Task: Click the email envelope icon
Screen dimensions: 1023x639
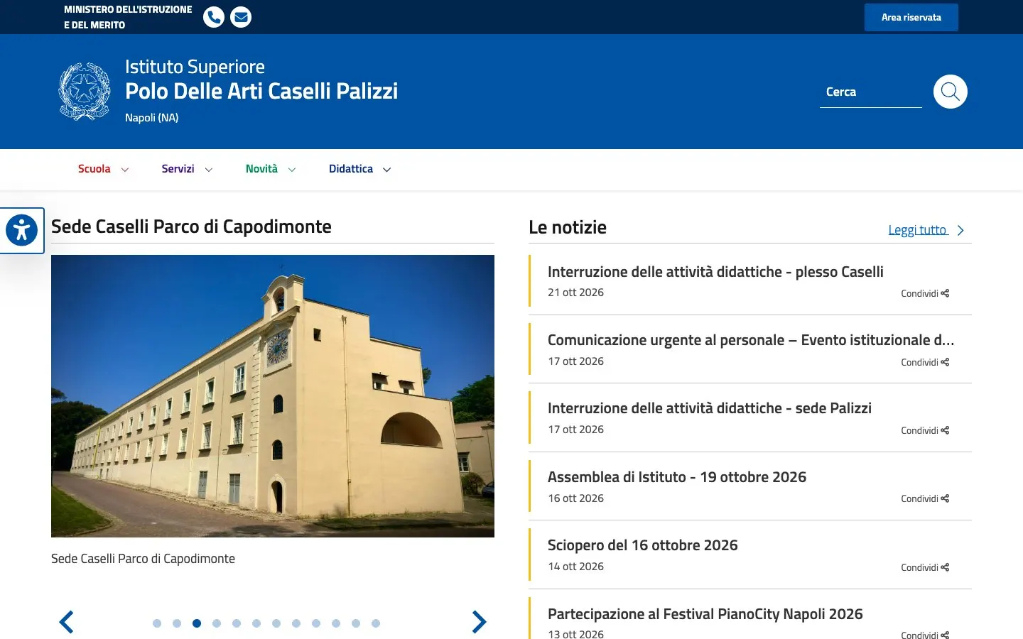Action: click(241, 17)
